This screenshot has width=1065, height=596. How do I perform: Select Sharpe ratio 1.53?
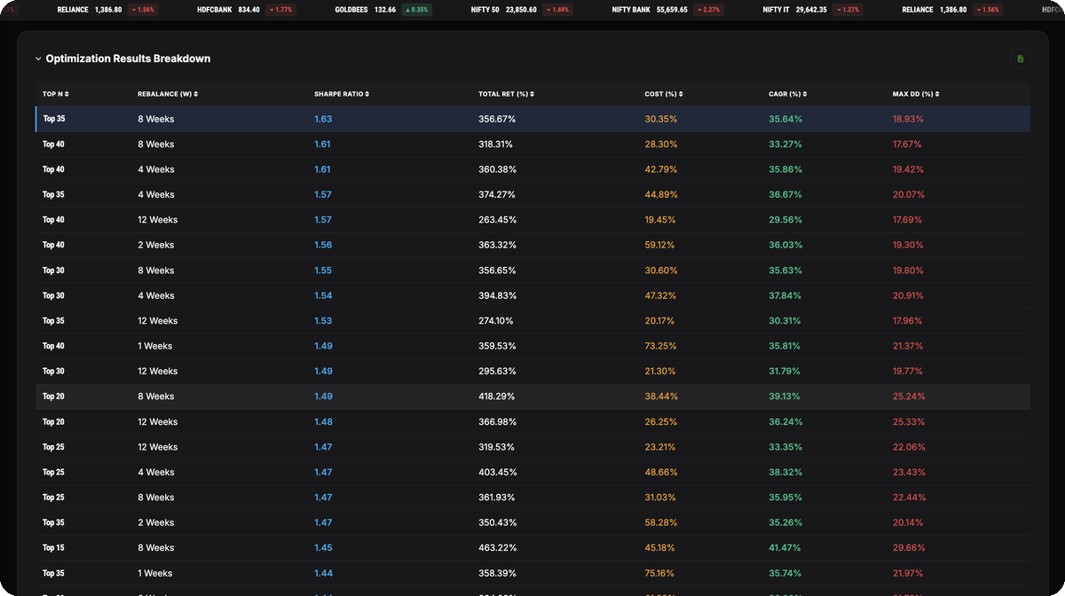[323, 321]
